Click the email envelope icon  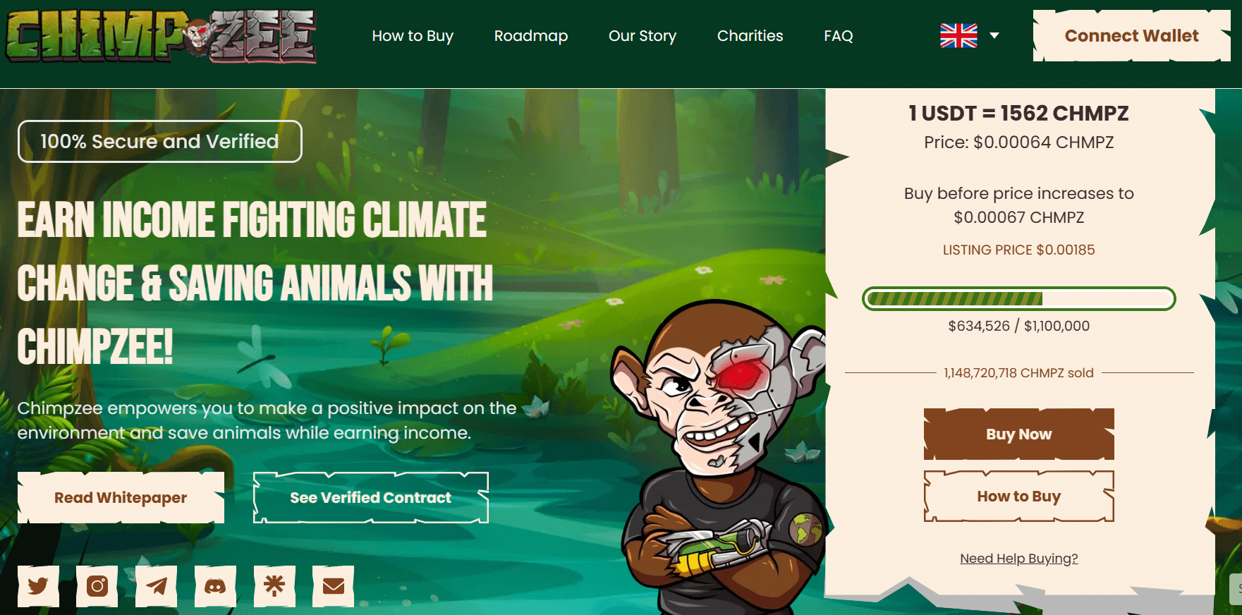pos(334,586)
